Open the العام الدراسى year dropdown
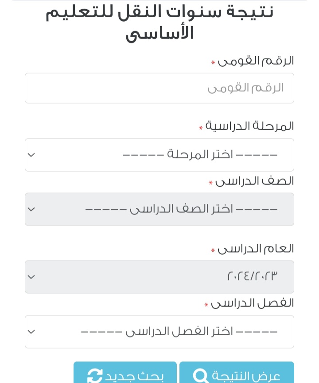 point(159,277)
